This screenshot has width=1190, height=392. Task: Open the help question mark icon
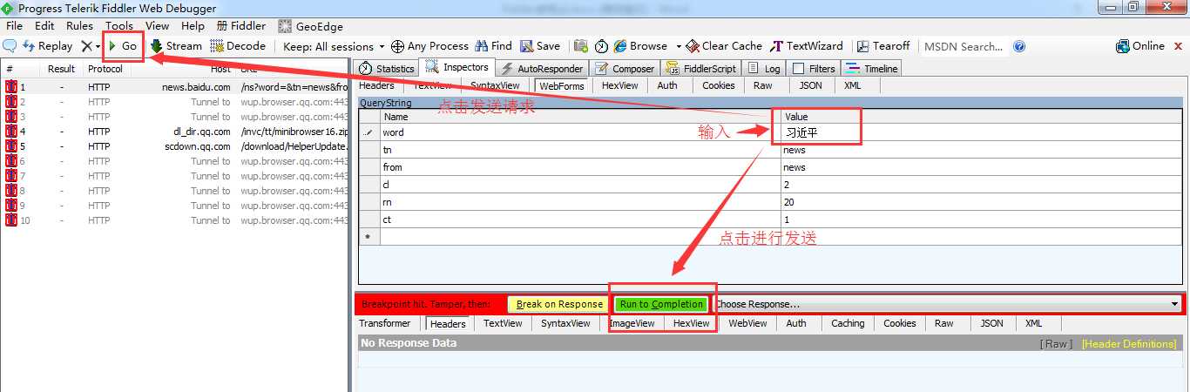[1019, 46]
